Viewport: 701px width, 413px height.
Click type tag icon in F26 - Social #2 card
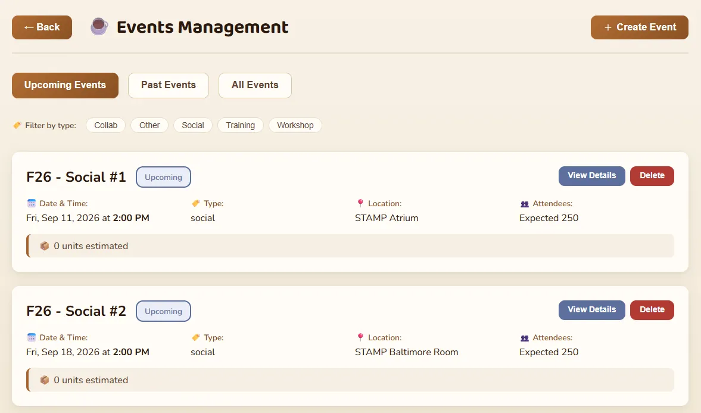(195, 337)
